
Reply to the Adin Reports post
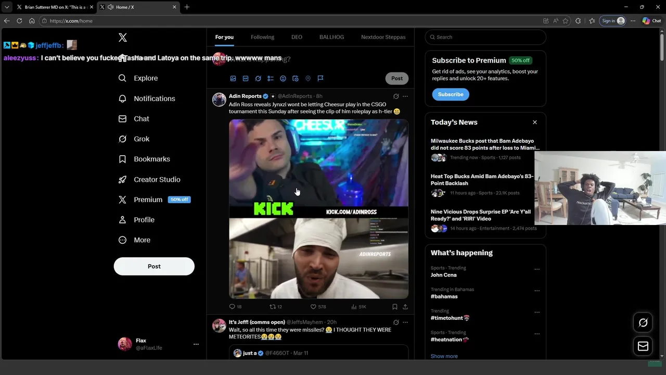(x=235, y=307)
